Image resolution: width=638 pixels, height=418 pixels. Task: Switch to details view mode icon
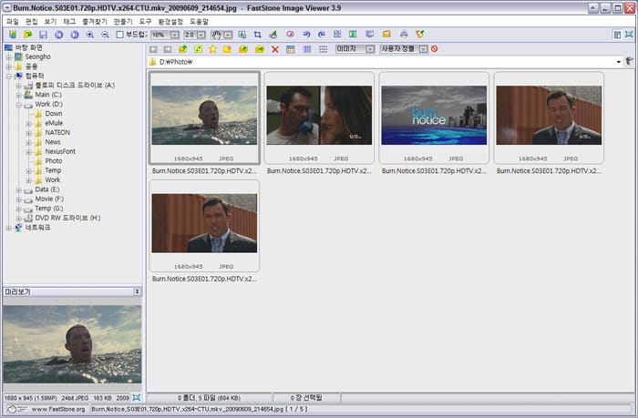click(307, 49)
